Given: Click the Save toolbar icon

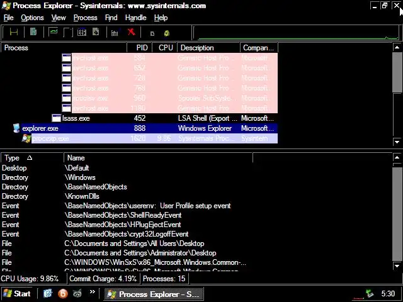Looking at the screenshot, I should 14,32.
